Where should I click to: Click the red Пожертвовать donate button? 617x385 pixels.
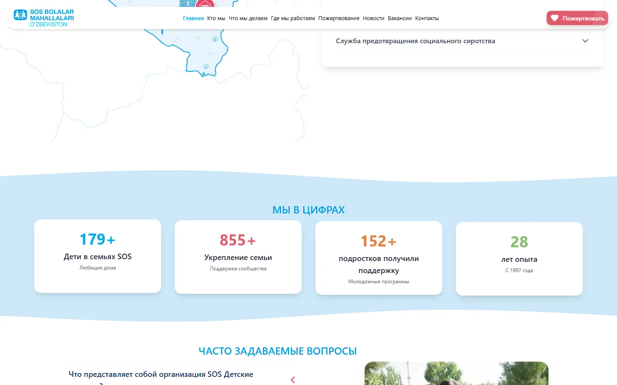coord(577,18)
